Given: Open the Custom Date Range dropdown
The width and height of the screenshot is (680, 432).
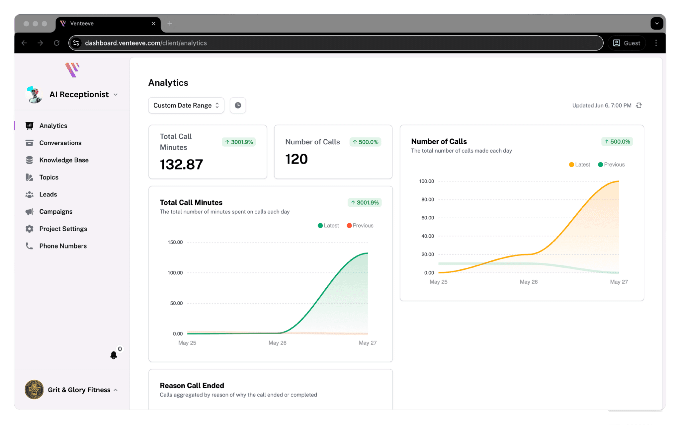Looking at the screenshot, I should [x=186, y=105].
